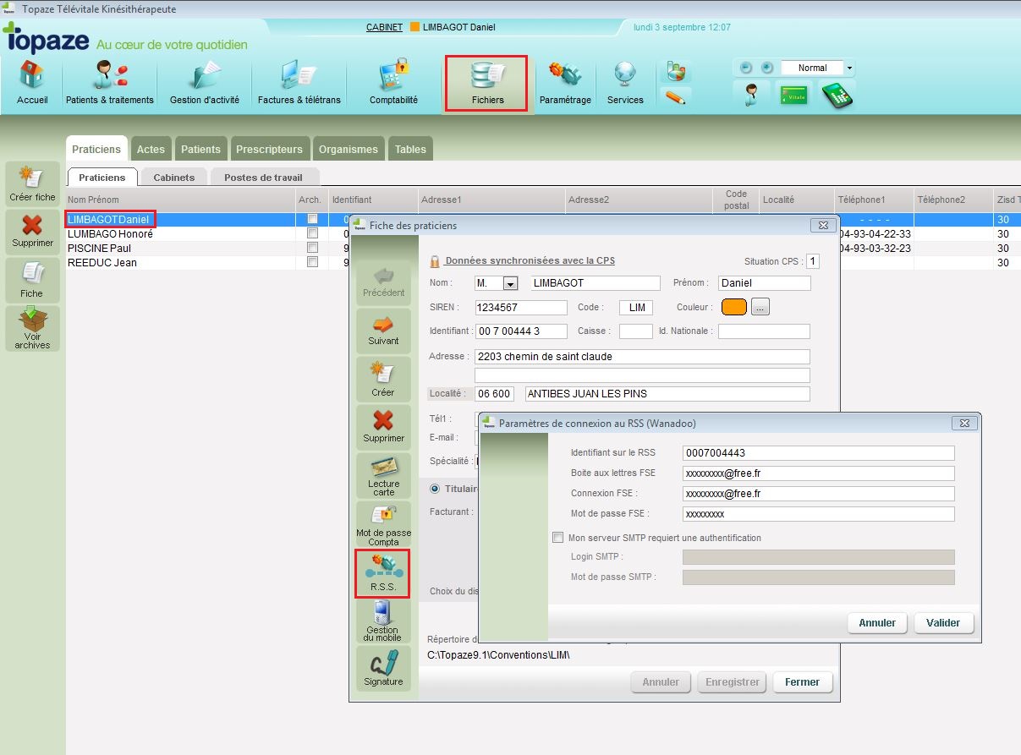Expand the civility dropdown showing M.
The image size is (1021, 755).
pyautogui.click(x=510, y=284)
